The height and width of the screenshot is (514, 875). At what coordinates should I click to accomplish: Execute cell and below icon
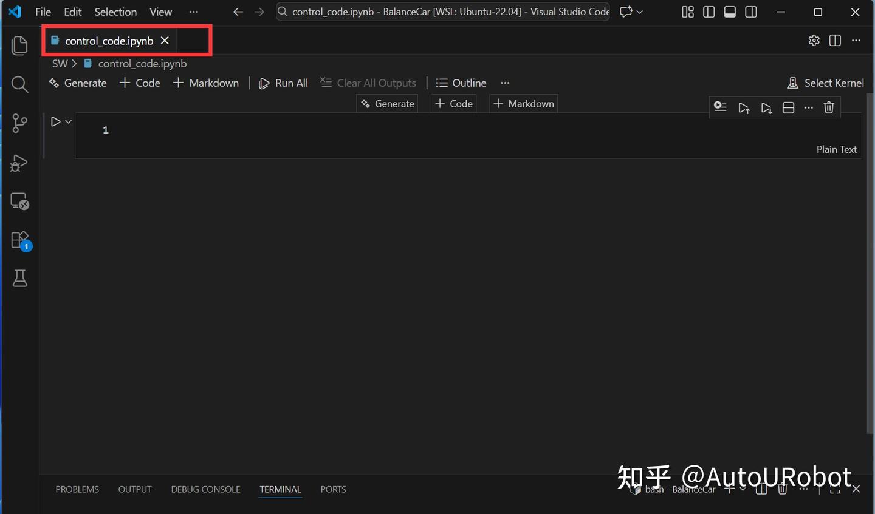pyautogui.click(x=766, y=108)
